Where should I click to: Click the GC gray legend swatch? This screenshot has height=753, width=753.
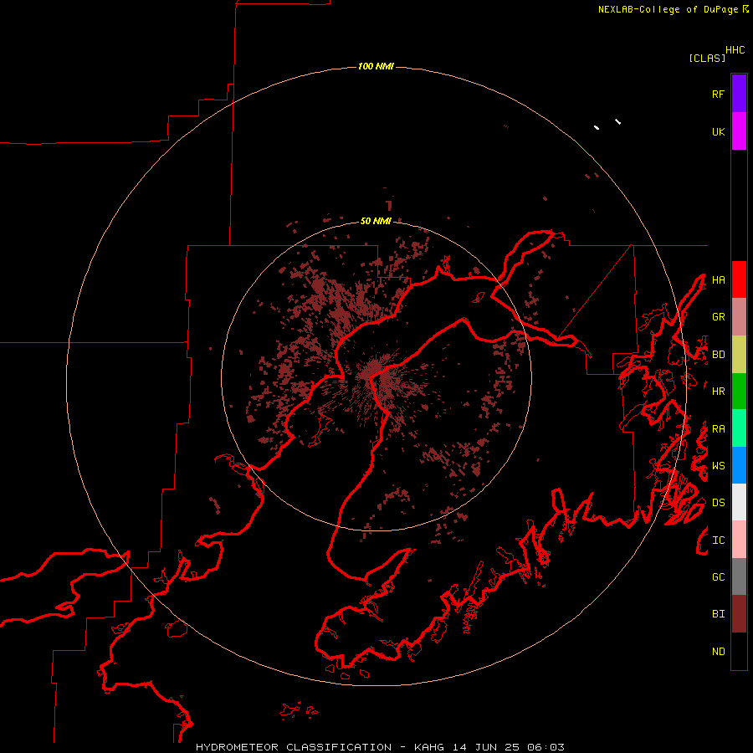[739, 576]
